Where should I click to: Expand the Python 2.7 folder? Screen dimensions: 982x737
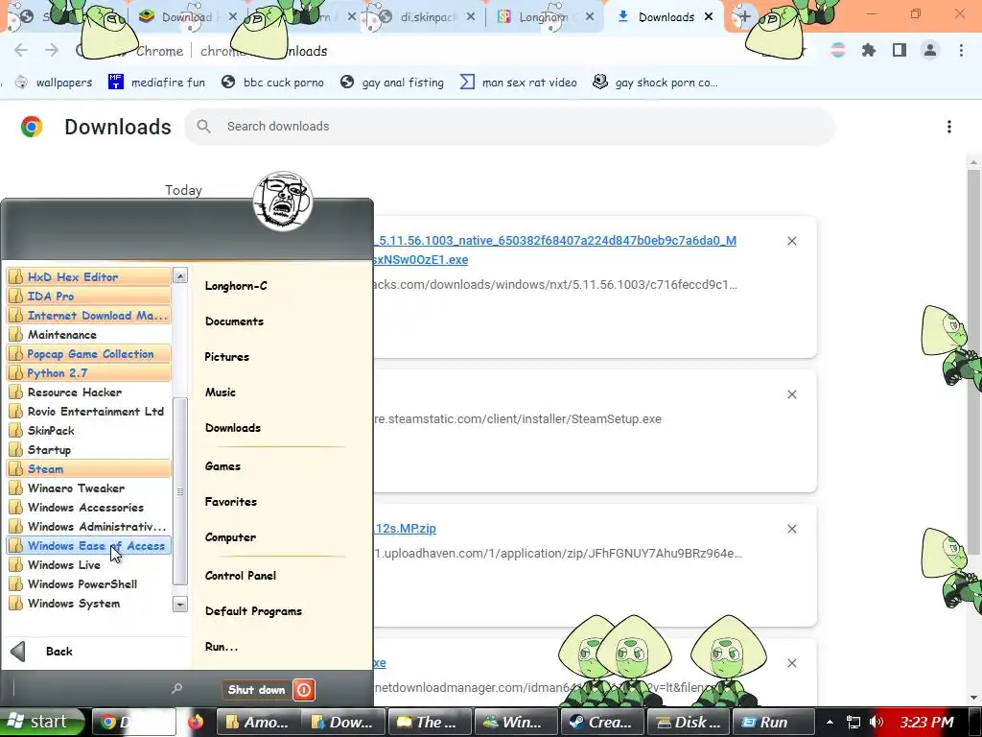pyautogui.click(x=89, y=373)
